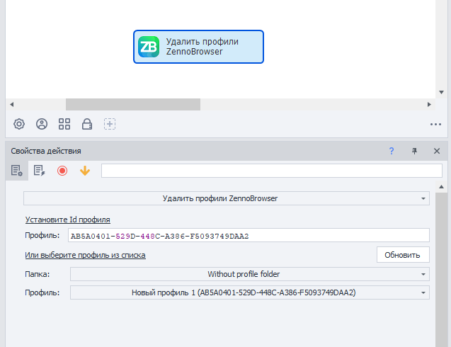
Task: Switch to list-with-lightning properties tab
Action: coord(40,171)
